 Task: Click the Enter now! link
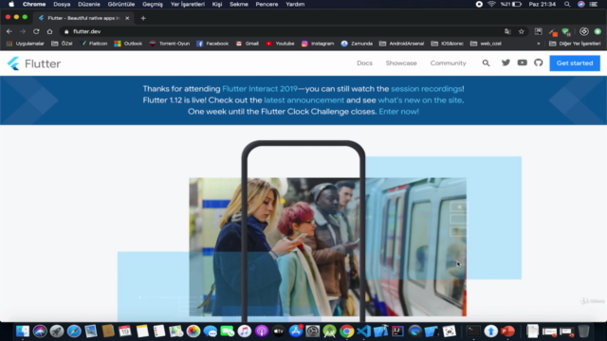398,112
